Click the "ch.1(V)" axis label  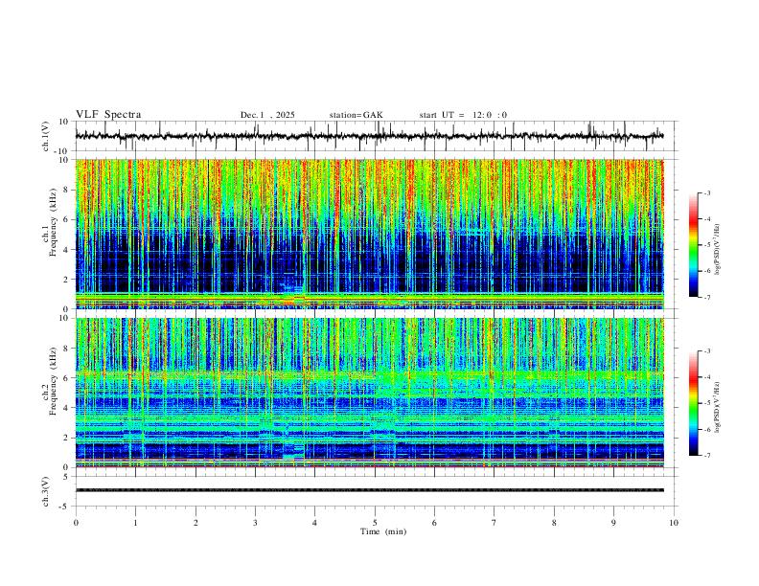pos(46,136)
